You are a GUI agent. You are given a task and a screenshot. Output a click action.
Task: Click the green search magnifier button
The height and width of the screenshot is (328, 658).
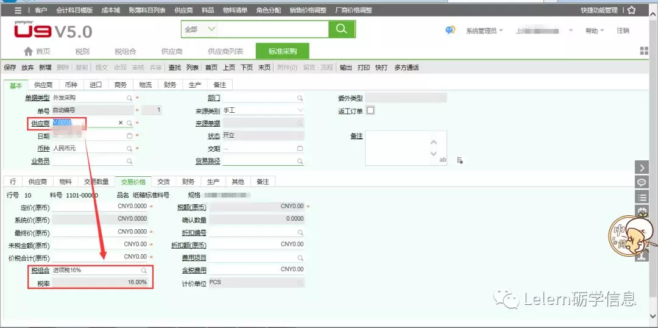(x=342, y=29)
